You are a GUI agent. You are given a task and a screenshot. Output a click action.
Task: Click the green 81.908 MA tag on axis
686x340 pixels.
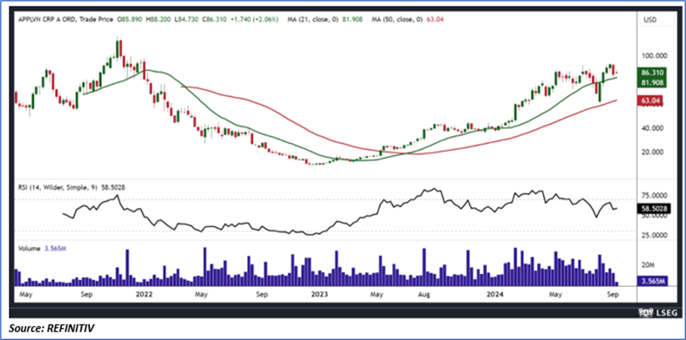pyautogui.click(x=653, y=82)
